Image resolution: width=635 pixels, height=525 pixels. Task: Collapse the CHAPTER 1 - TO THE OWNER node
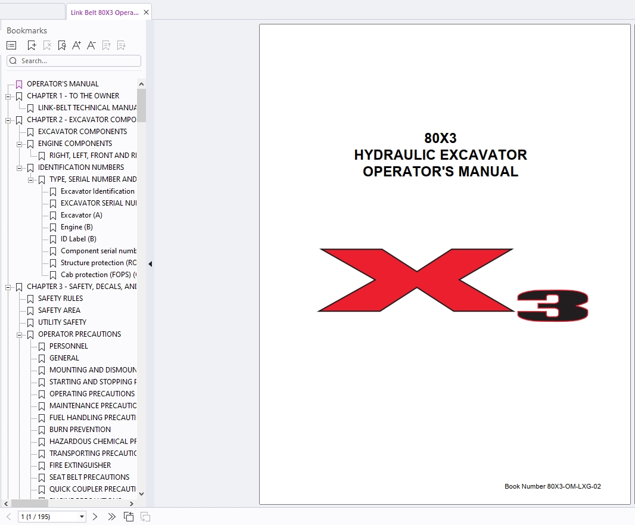click(8, 97)
